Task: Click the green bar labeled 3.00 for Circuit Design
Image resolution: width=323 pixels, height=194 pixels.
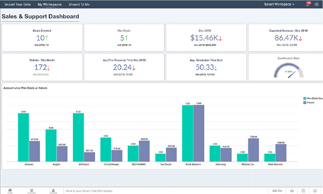Action: pyautogui.click(x=106, y=150)
